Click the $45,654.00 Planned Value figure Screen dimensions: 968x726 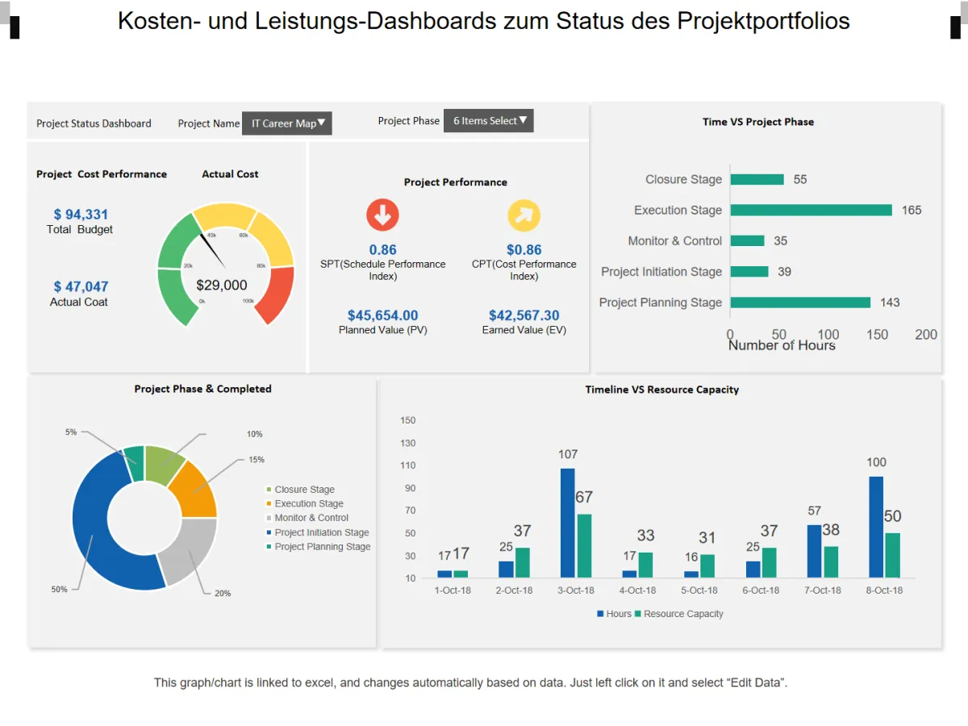[383, 315]
